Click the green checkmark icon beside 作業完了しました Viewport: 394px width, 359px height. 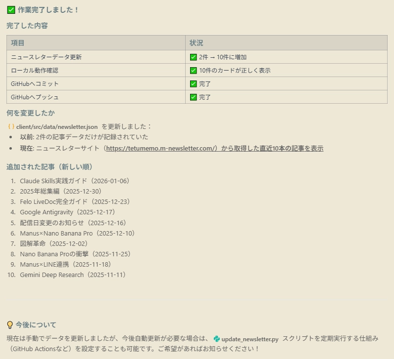11,10
